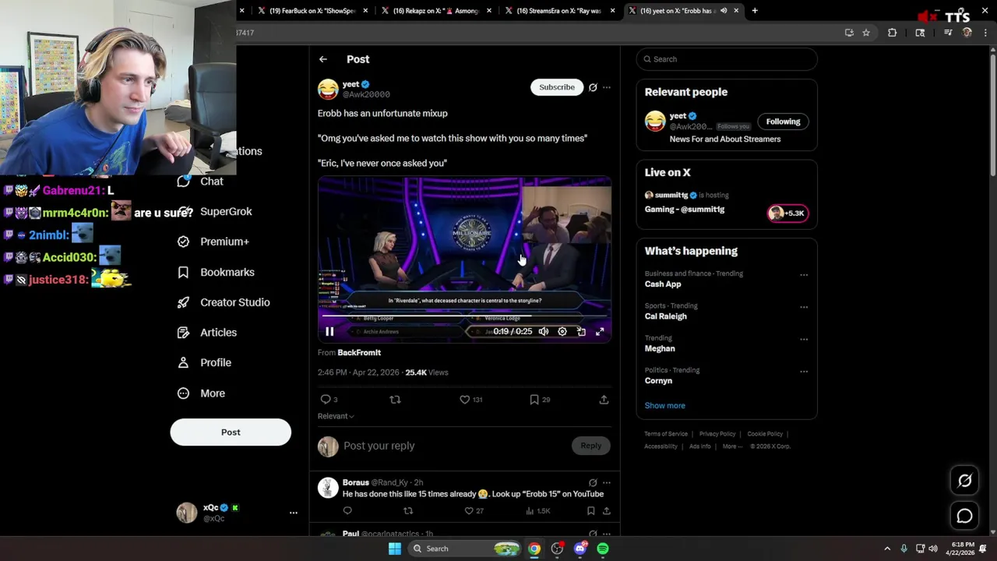Open the floating Grok button
This screenshot has width=997, height=561.
[x=964, y=481]
